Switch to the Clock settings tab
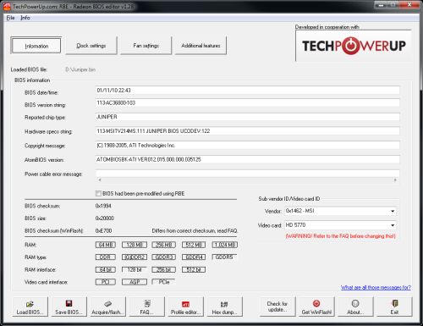The height and width of the screenshot is (326, 423). (x=91, y=46)
